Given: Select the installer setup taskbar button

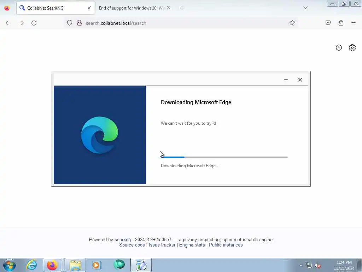Looking at the screenshot, I should (141, 265).
